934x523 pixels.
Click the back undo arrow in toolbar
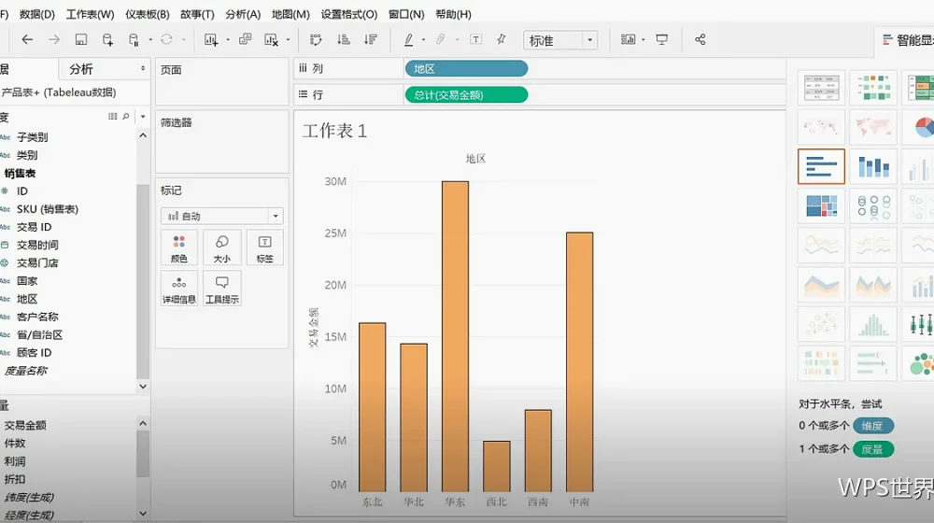27,39
